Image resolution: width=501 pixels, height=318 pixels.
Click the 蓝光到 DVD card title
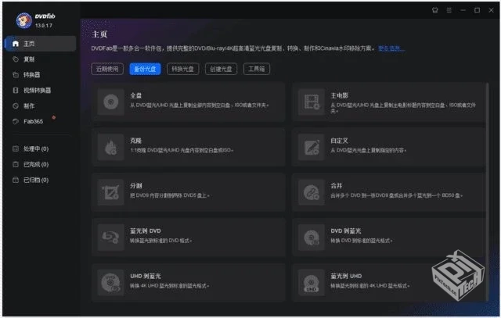coord(146,231)
